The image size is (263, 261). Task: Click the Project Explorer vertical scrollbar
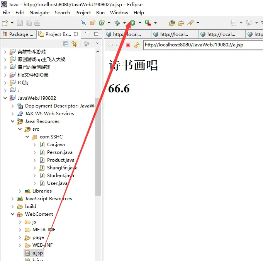(98, 147)
